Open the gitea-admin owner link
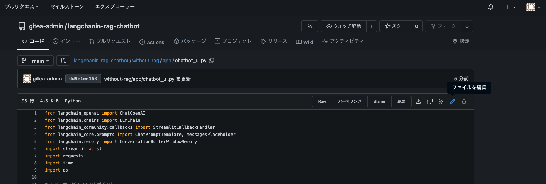The height and width of the screenshot is (184, 546). (46, 26)
